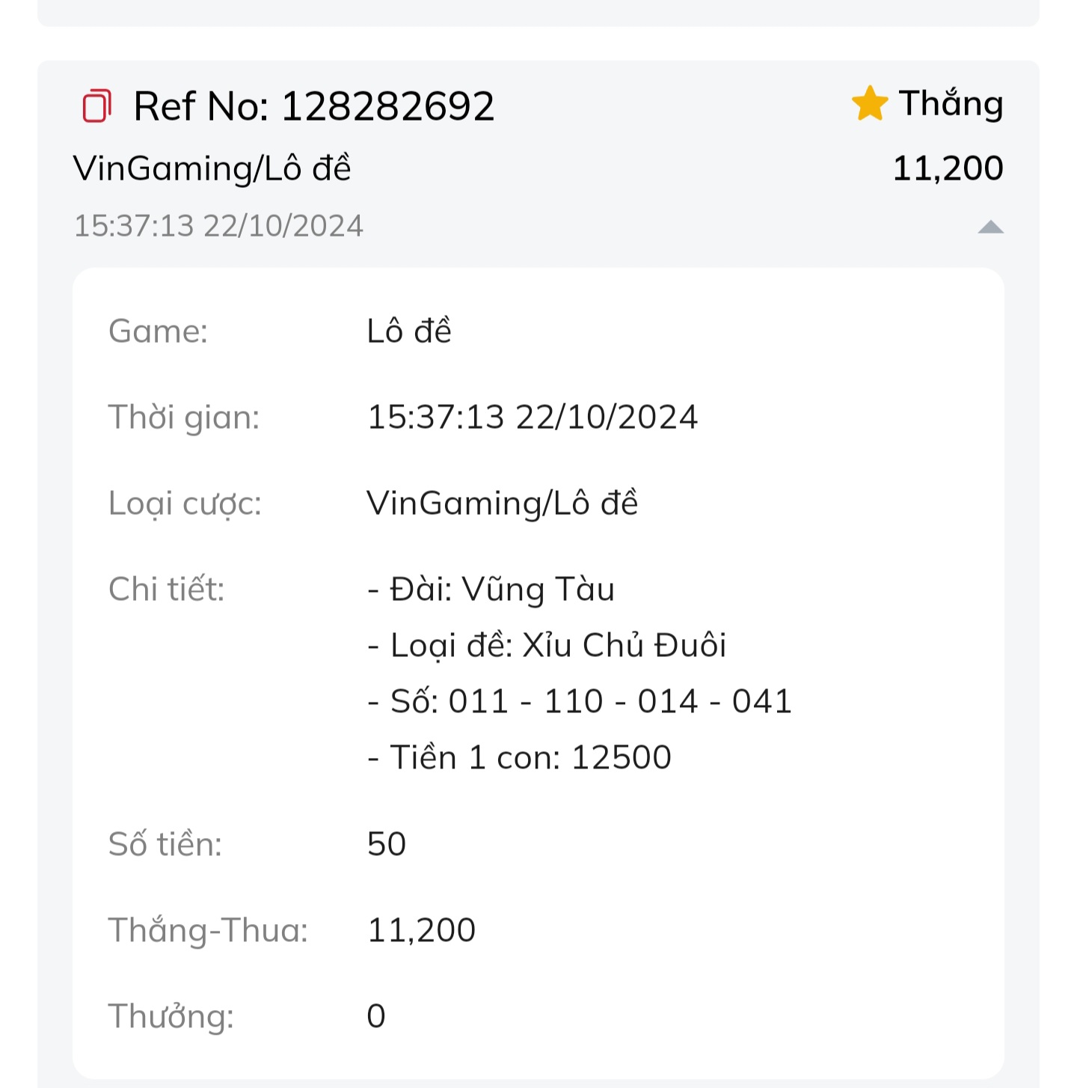Tap the VinGaming/Lô đề header title
The height and width of the screenshot is (1088, 1077).
212,168
